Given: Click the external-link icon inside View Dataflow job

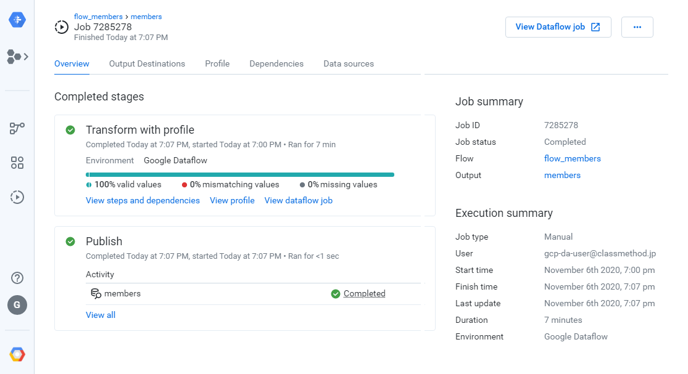Looking at the screenshot, I should (x=595, y=27).
